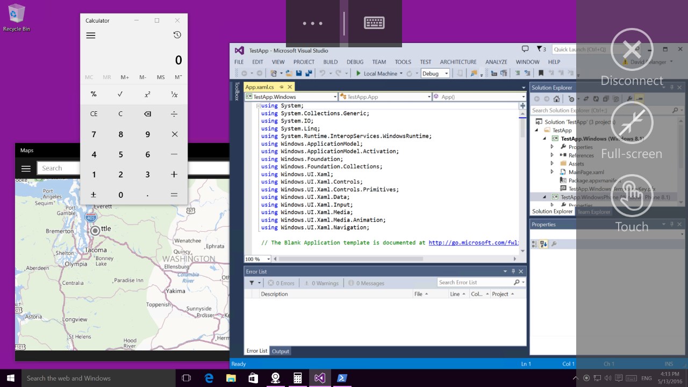
Task: Open the Visual Studio feedback speech bubble icon
Action: [x=525, y=49]
